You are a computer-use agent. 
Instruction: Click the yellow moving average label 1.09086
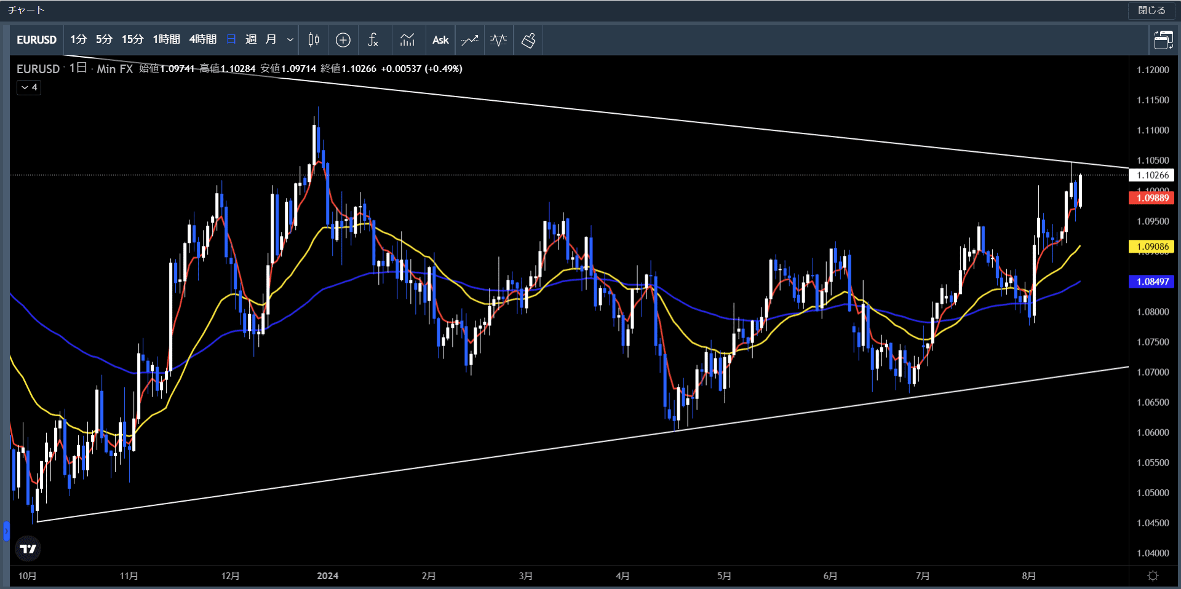tap(1151, 247)
